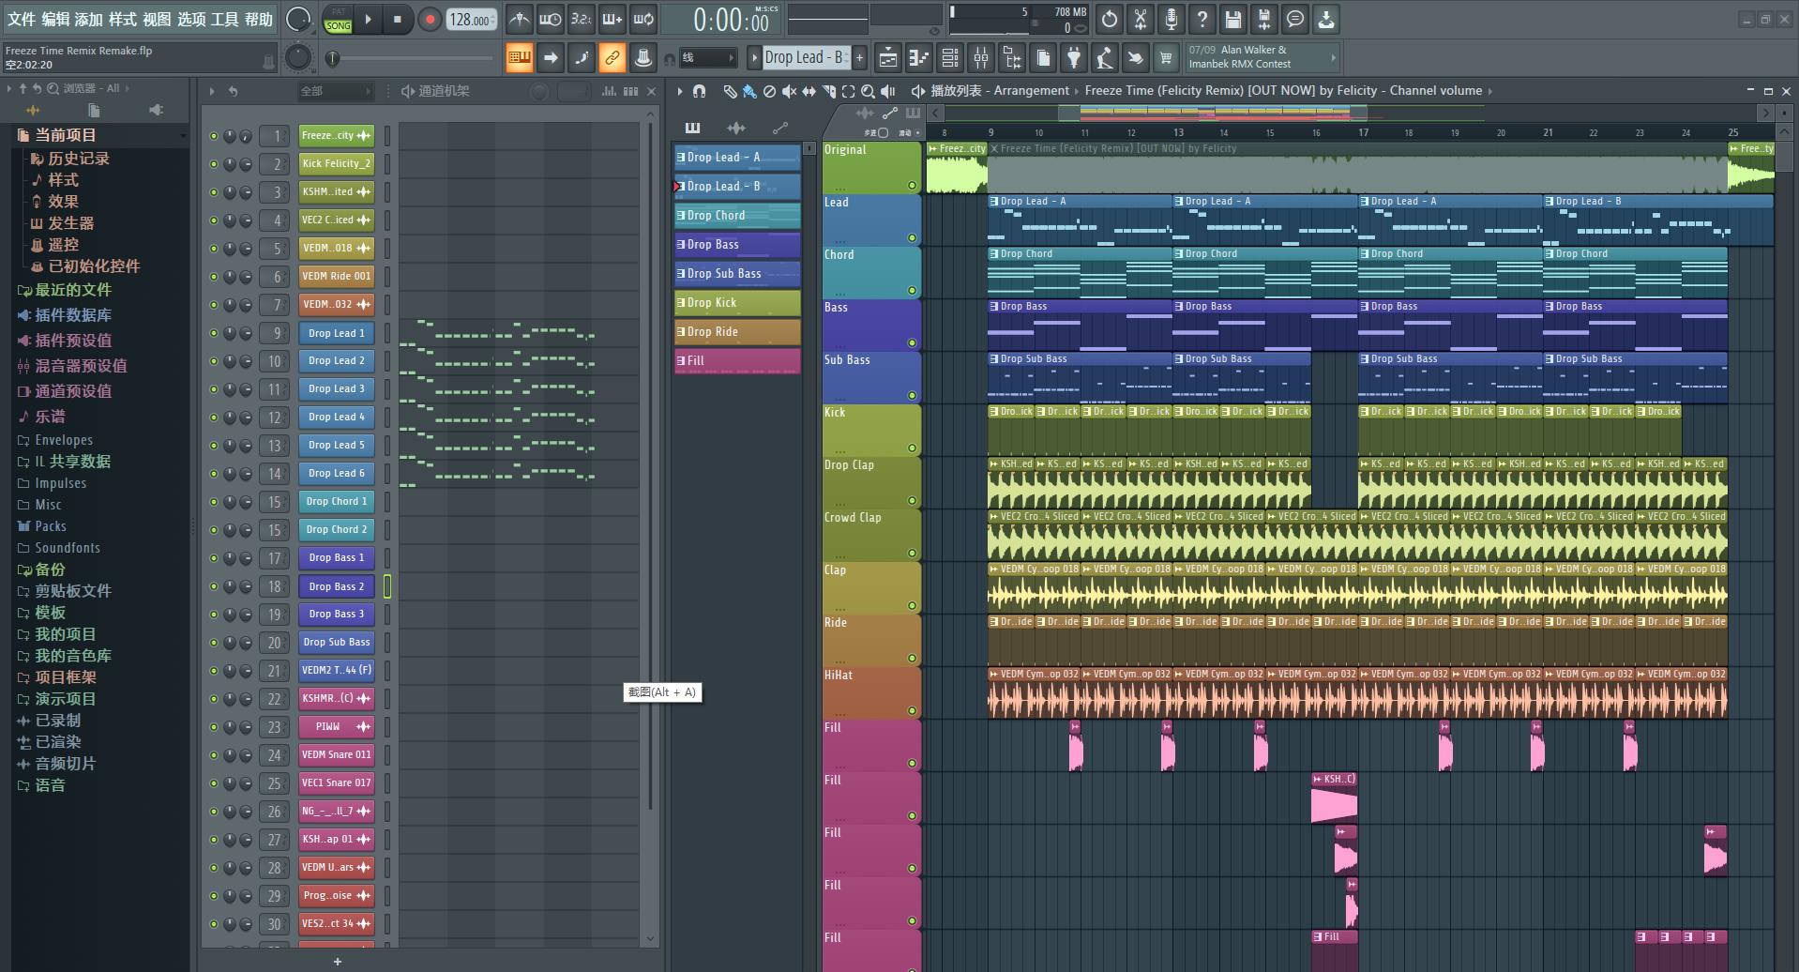Open the undo history icon
The image size is (1799, 972).
click(1110, 19)
